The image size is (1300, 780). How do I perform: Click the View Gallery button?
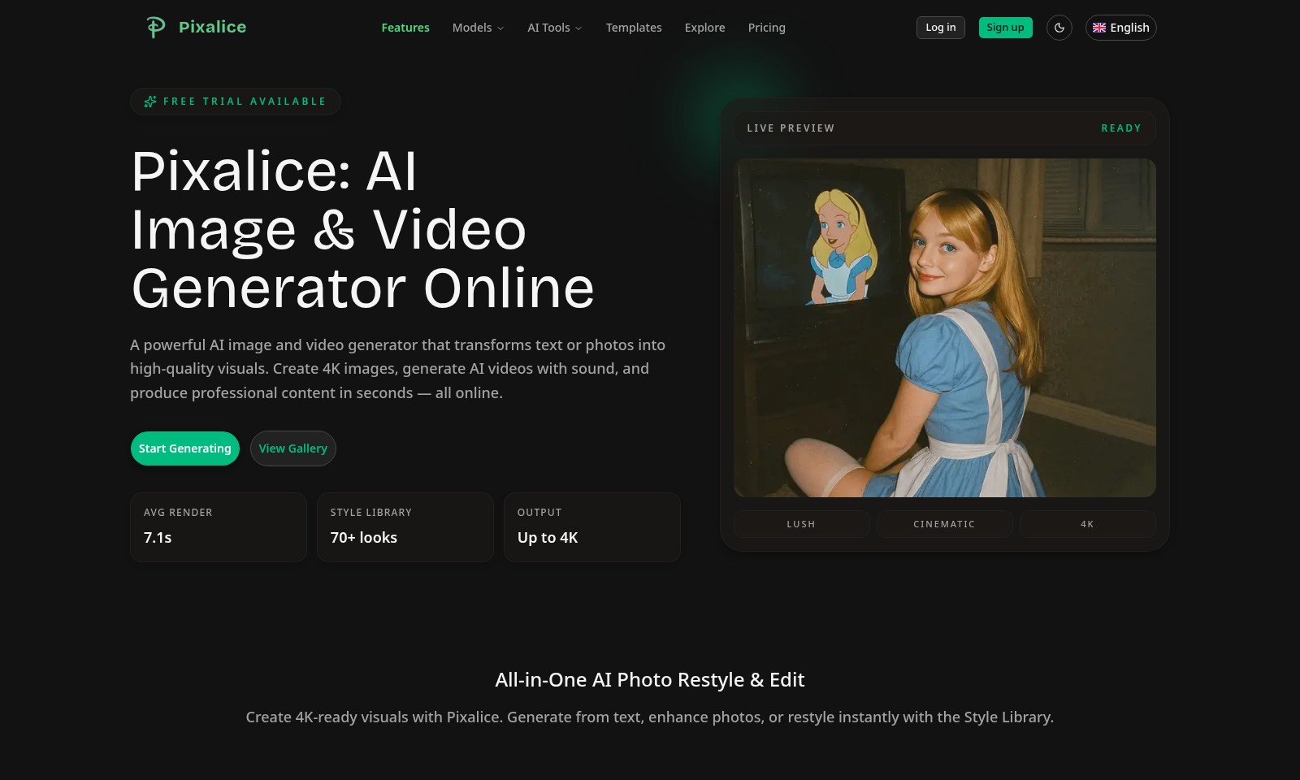point(293,448)
